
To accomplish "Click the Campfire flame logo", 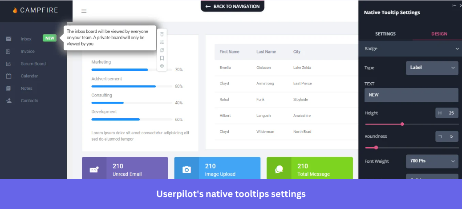I will tap(15, 10).
